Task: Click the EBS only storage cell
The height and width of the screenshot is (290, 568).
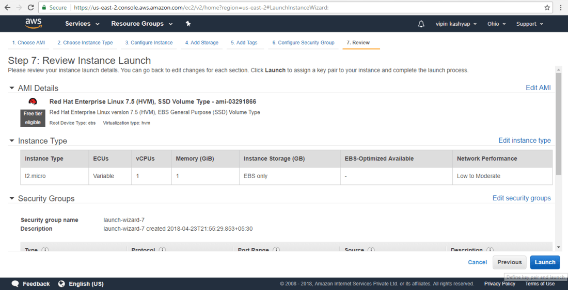Action: (290, 176)
